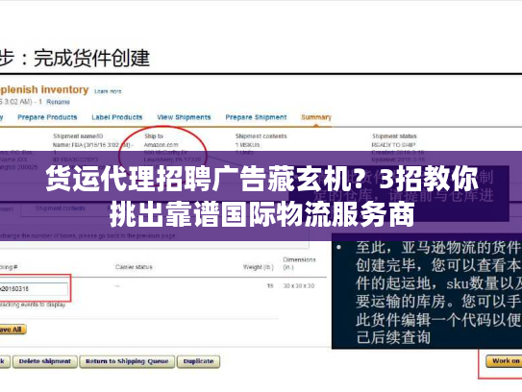Click the Work on button
The height and width of the screenshot is (392, 522).
tap(505, 361)
